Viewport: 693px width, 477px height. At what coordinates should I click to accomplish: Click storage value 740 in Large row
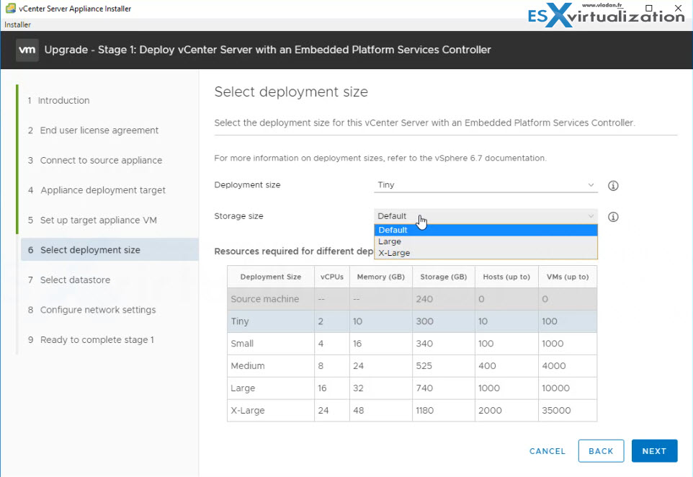pos(424,388)
